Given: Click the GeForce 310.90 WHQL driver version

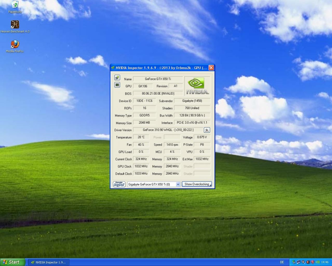Looking at the screenshot, I should point(168,130).
